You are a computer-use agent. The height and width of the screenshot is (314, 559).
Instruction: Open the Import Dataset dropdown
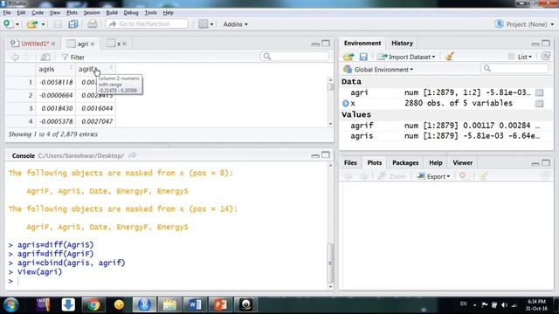point(406,57)
